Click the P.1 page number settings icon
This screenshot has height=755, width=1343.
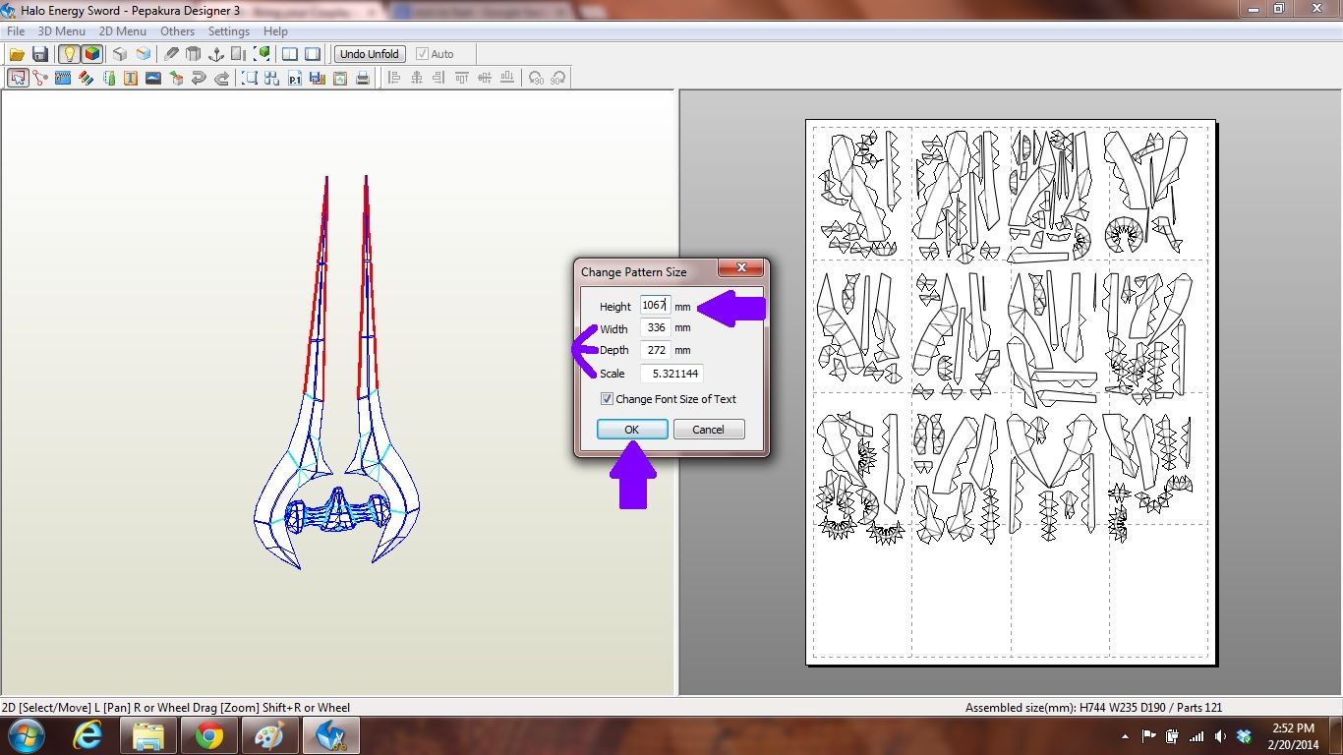coord(293,78)
